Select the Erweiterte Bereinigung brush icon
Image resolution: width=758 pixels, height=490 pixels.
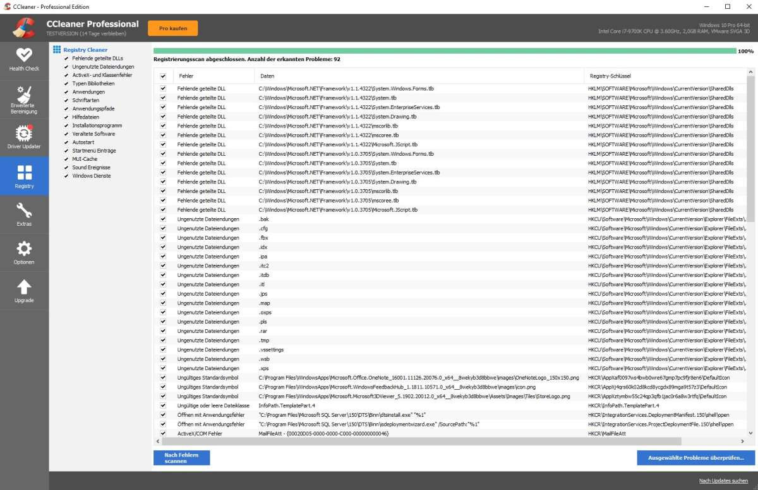pos(24,95)
